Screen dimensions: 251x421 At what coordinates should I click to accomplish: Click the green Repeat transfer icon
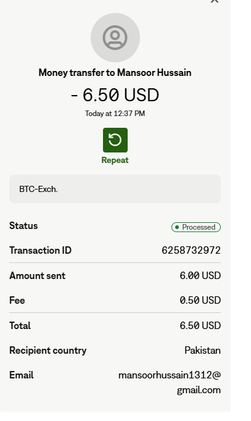coord(115,140)
